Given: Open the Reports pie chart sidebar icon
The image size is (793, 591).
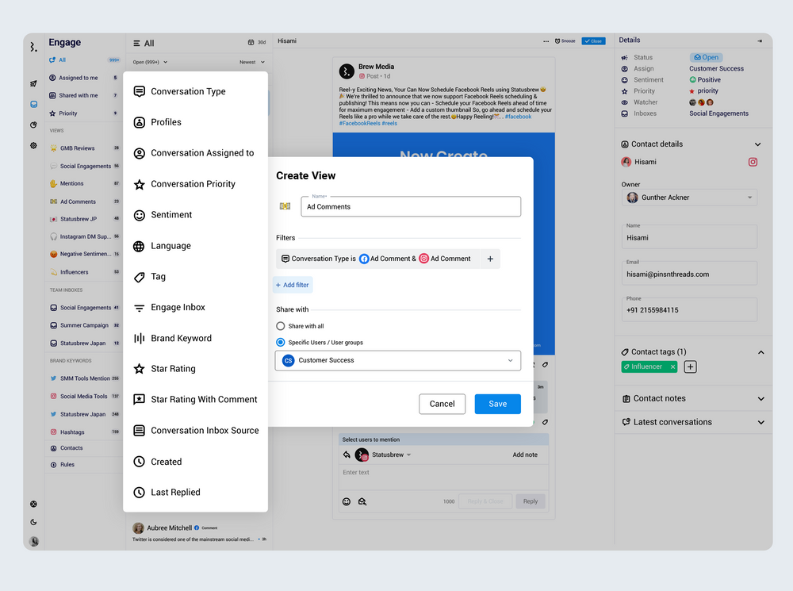Looking at the screenshot, I should click(x=33, y=125).
